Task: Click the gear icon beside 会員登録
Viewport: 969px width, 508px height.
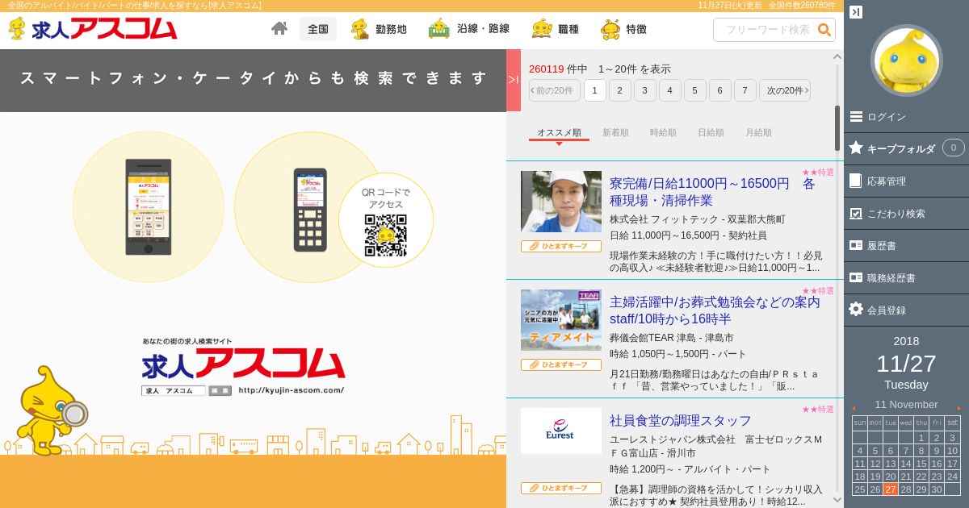Action: (856, 309)
